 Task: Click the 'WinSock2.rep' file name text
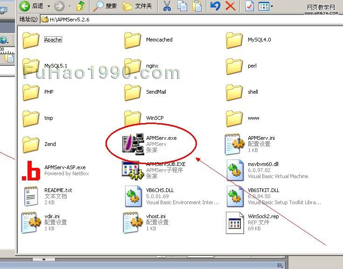(x=263, y=216)
